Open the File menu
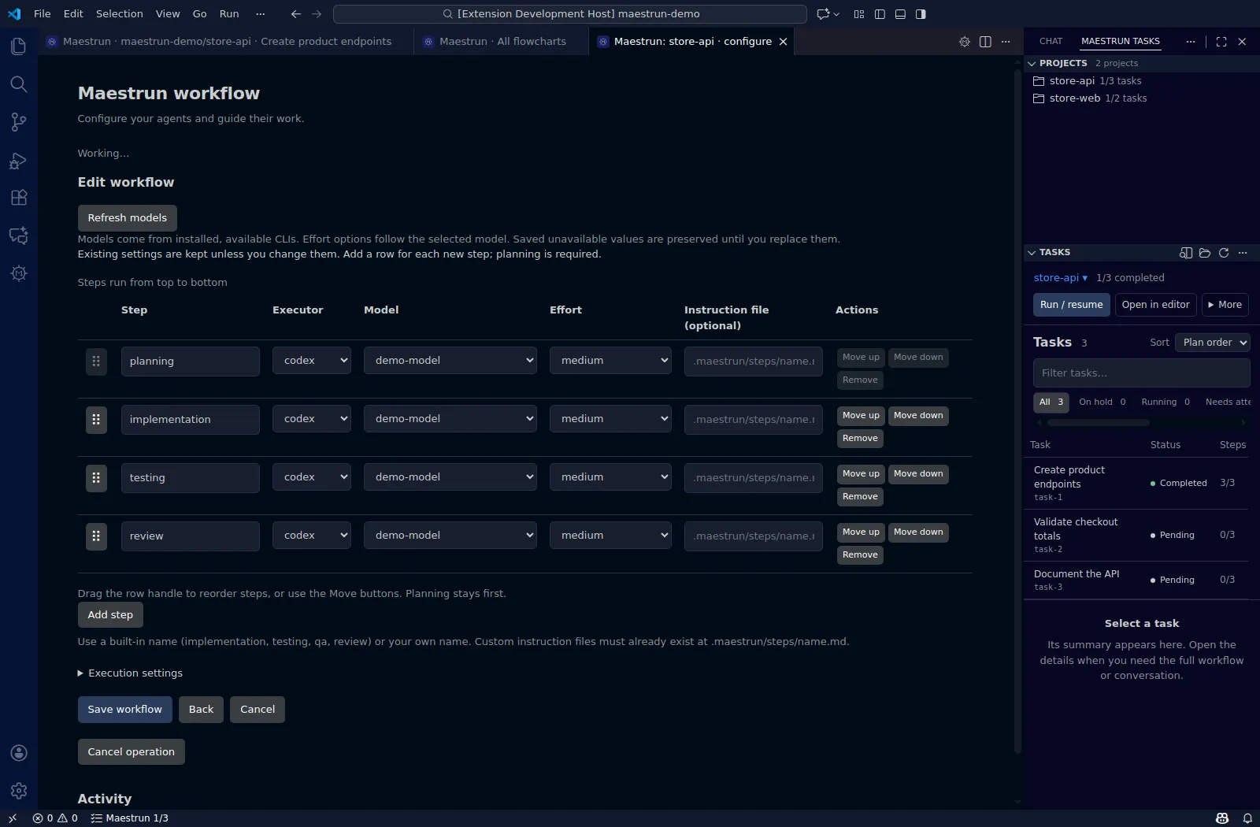The height and width of the screenshot is (827, 1260). (43, 14)
